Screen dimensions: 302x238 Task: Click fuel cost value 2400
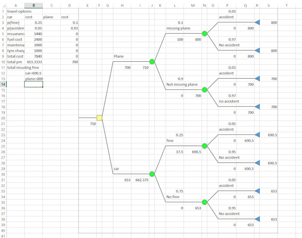click(x=38, y=40)
